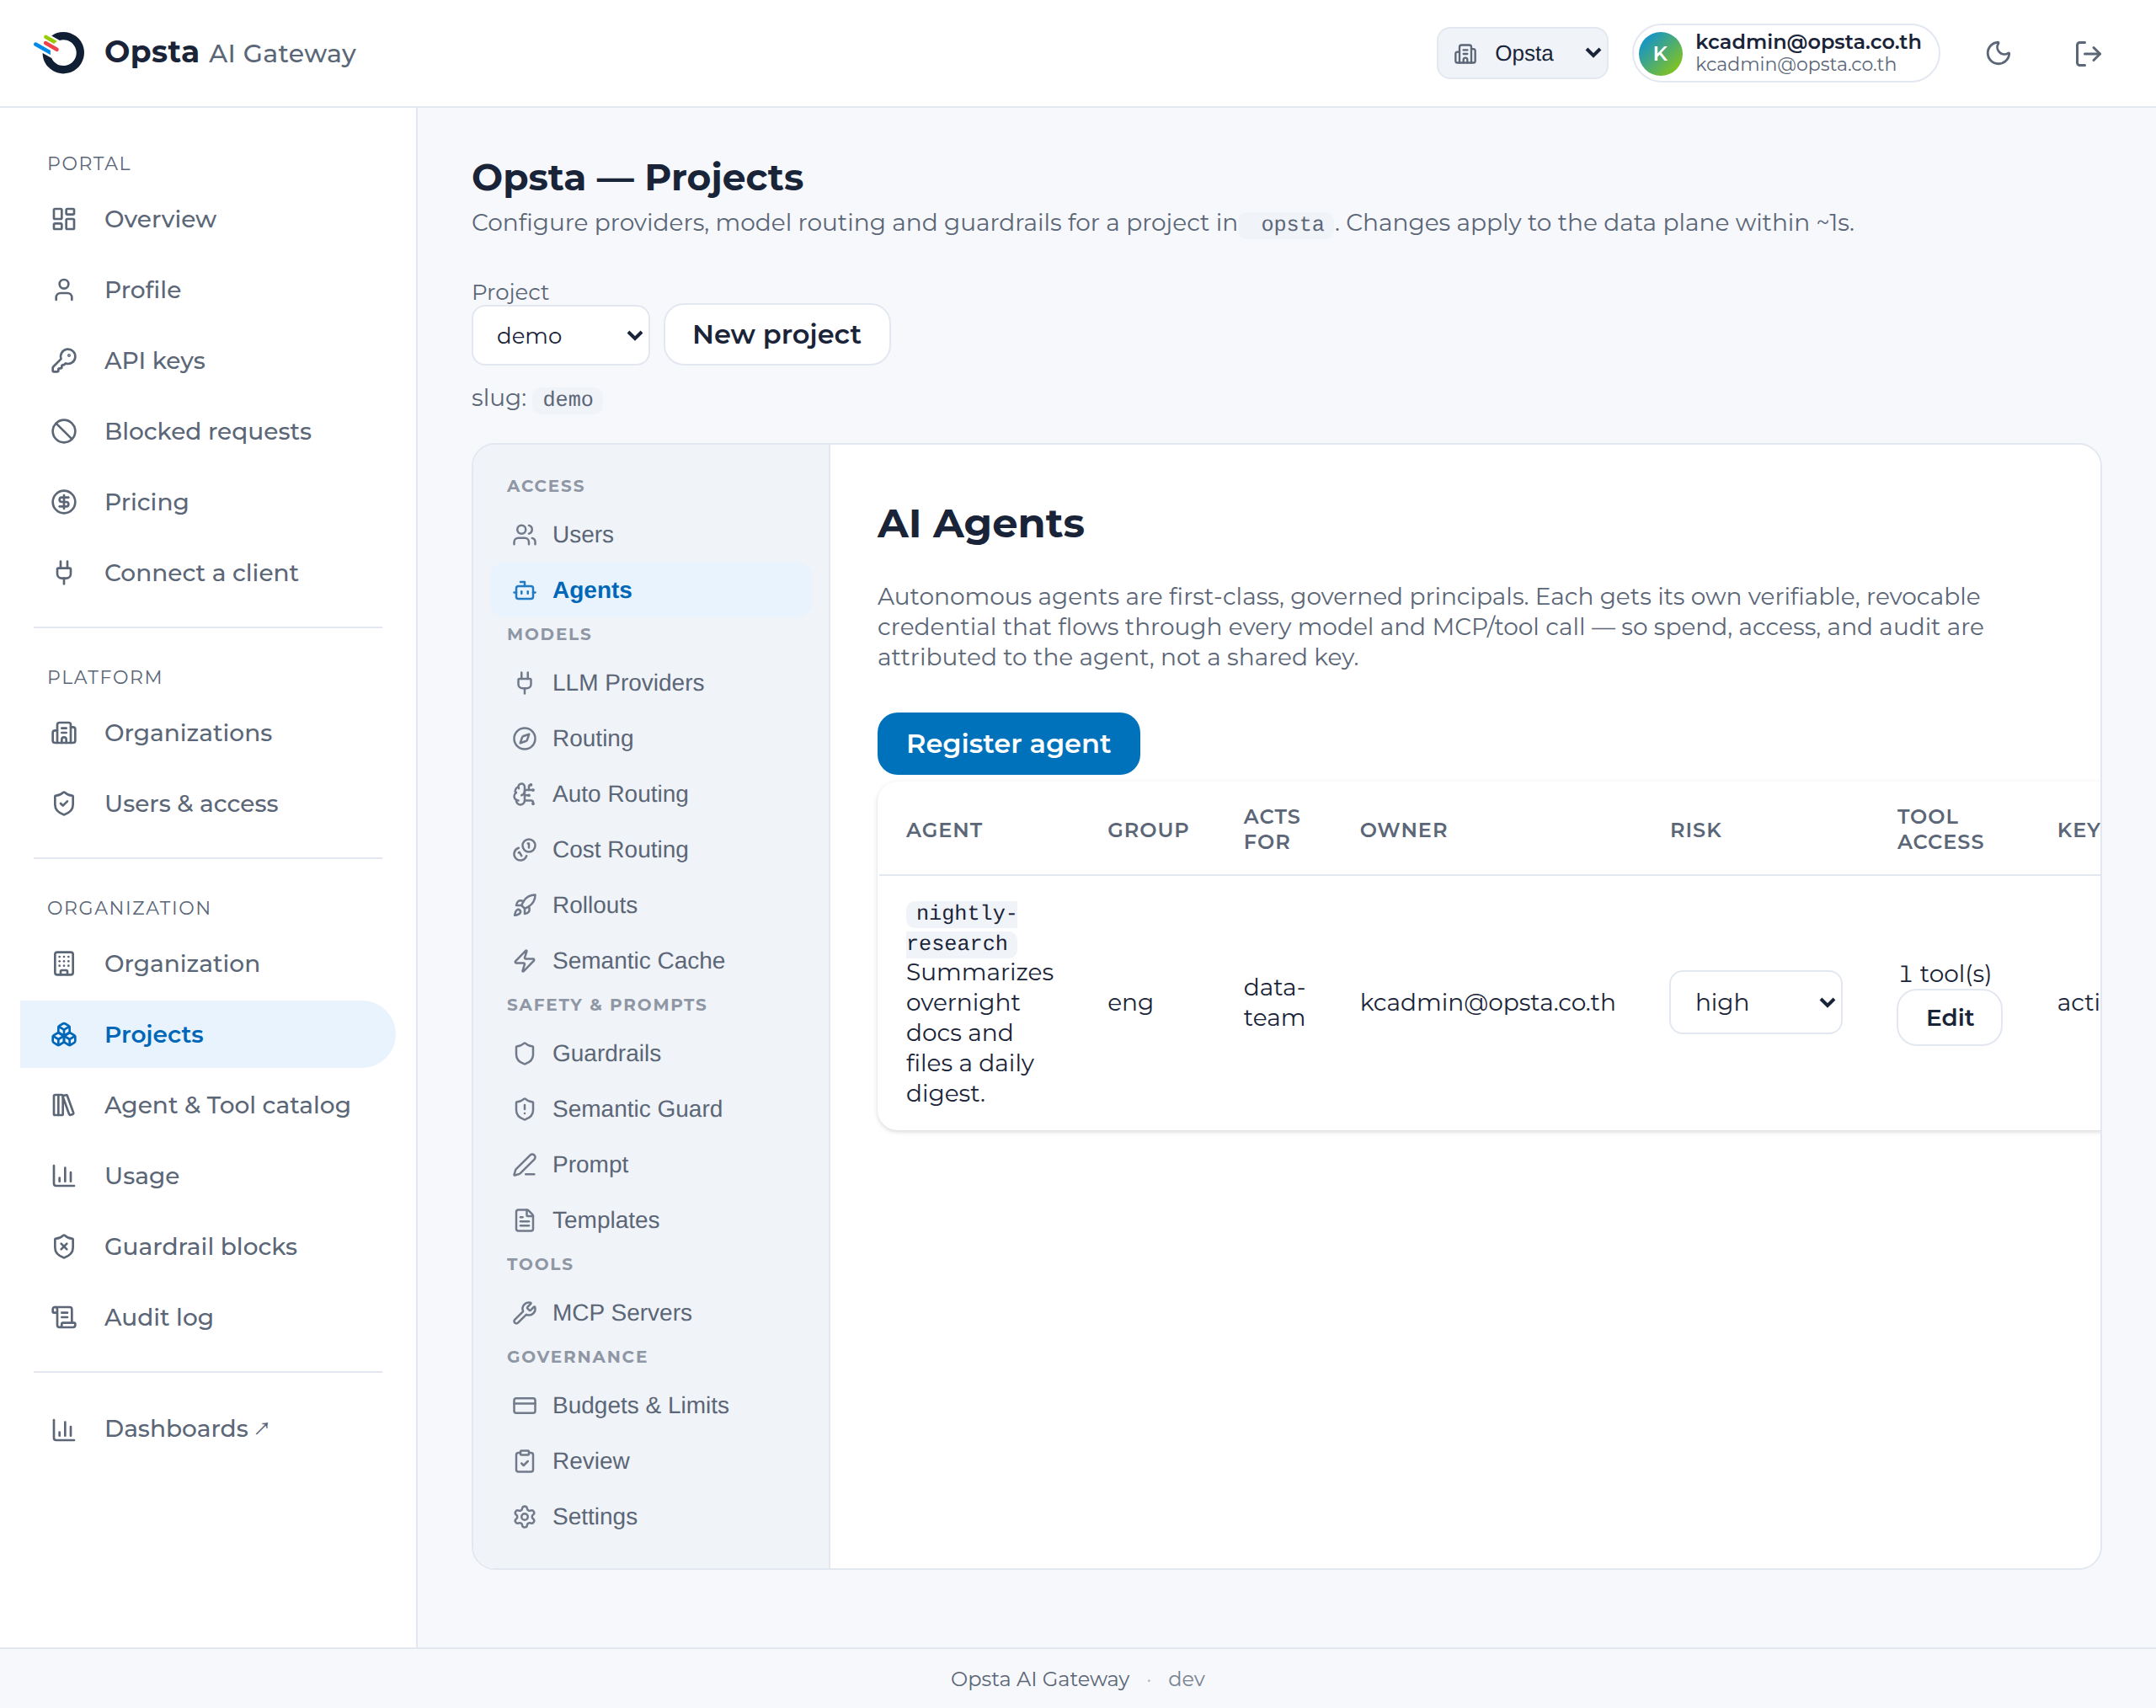Click the sign-out icon in header

pyautogui.click(x=2087, y=53)
